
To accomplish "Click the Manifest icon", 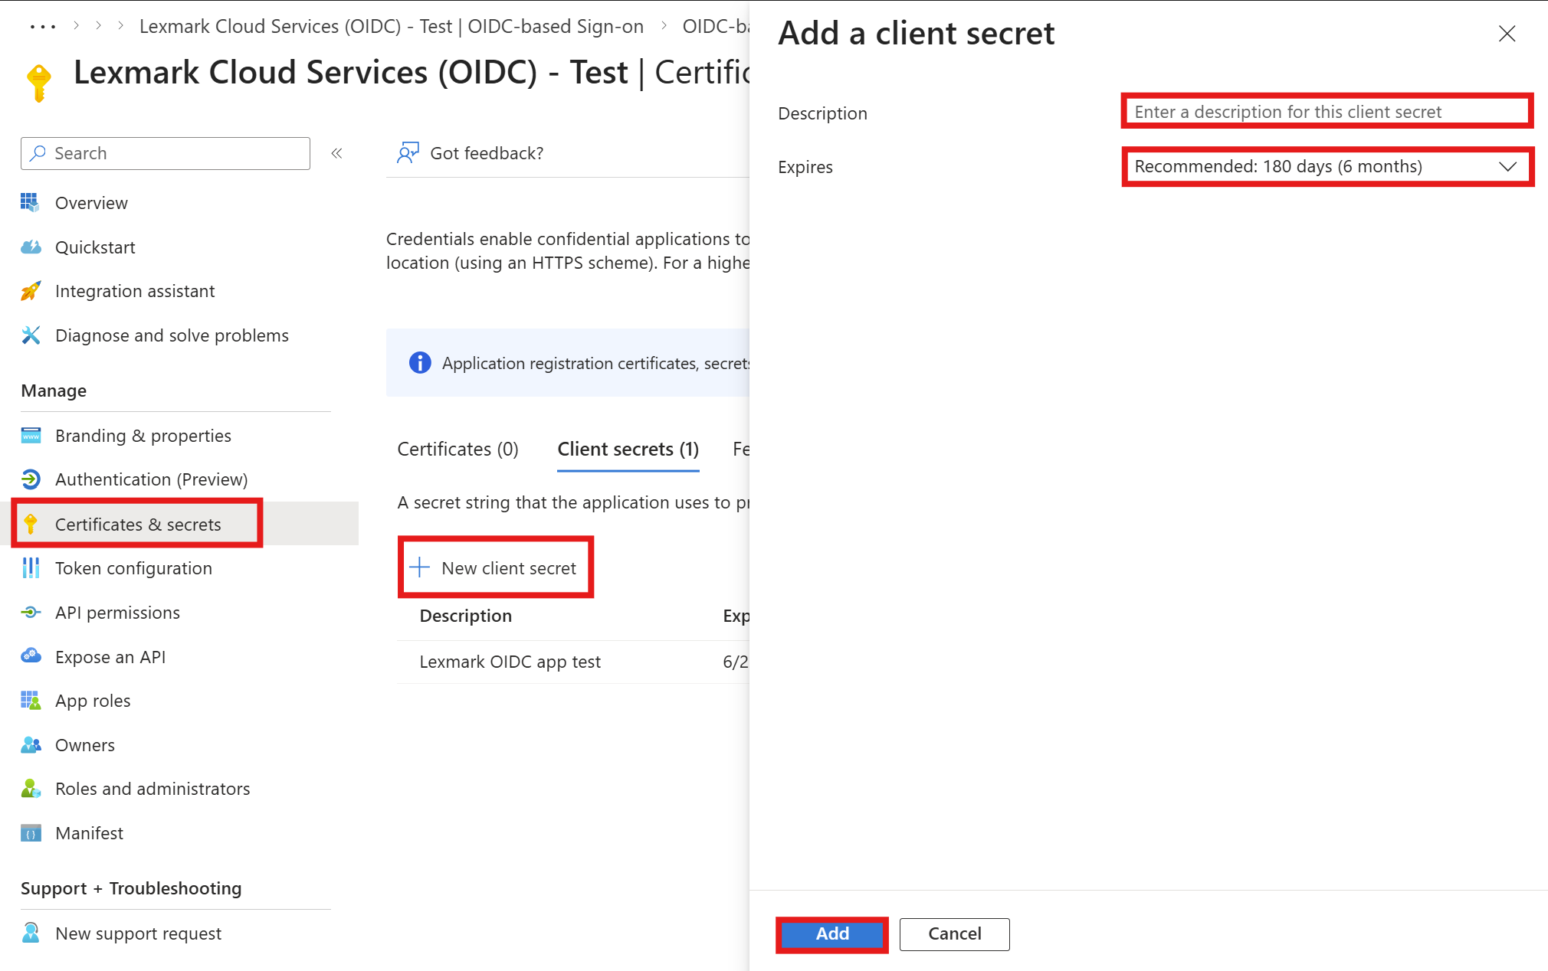I will pyautogui.click(x=31, y=833).
